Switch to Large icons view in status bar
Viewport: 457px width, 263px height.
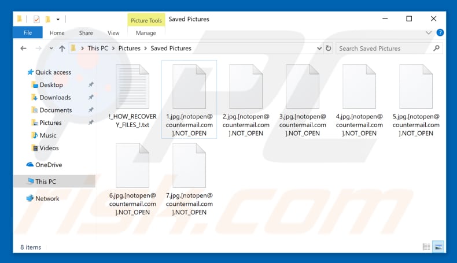438,247
